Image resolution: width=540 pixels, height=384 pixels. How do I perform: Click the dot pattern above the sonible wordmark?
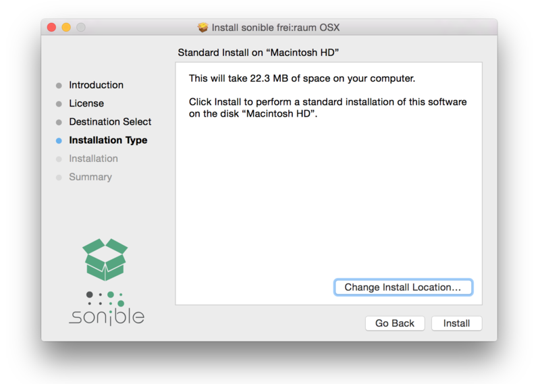tap(105, 298)
